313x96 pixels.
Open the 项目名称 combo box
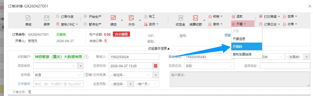click(55, 66)
